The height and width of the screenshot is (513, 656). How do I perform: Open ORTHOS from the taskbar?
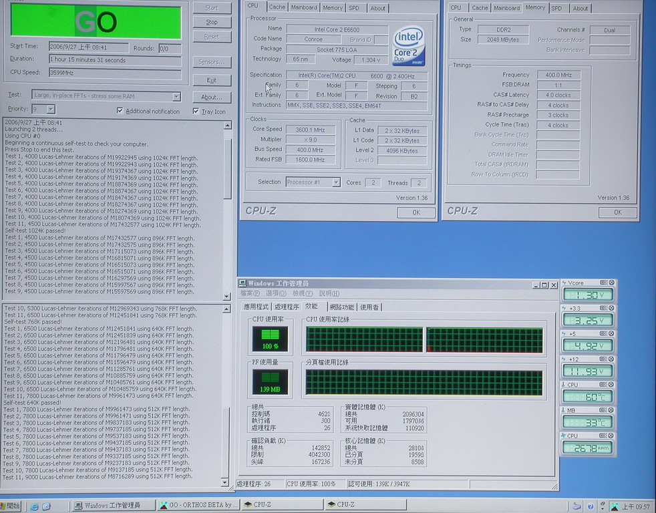coord(198,505)
